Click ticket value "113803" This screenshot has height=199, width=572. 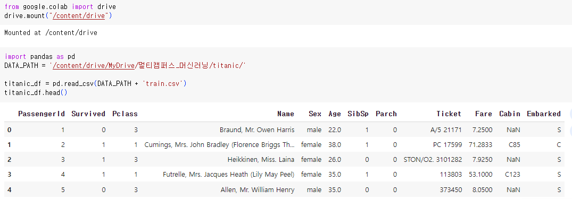451,175
